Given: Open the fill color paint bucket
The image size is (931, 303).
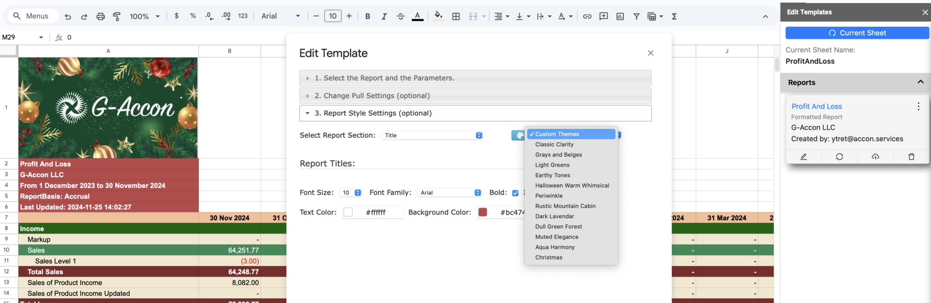Looking at the screenshot, I should tap(438, 16).
